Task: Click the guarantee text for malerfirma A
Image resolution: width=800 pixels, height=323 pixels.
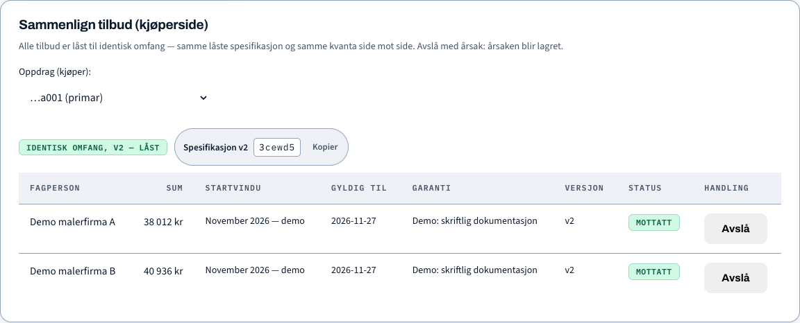Action: tap(474, 221)
